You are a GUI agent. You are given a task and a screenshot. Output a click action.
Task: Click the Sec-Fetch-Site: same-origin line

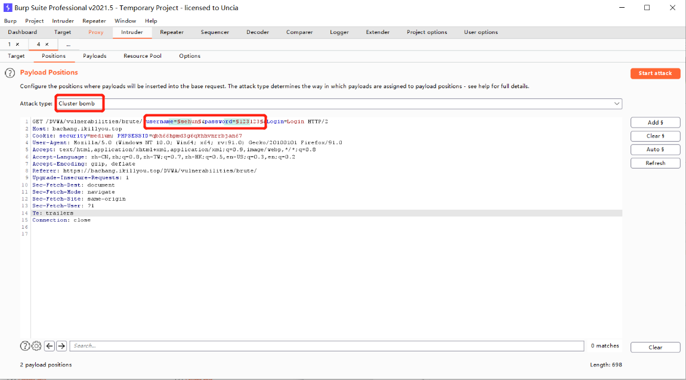click(x=79, y=199)
